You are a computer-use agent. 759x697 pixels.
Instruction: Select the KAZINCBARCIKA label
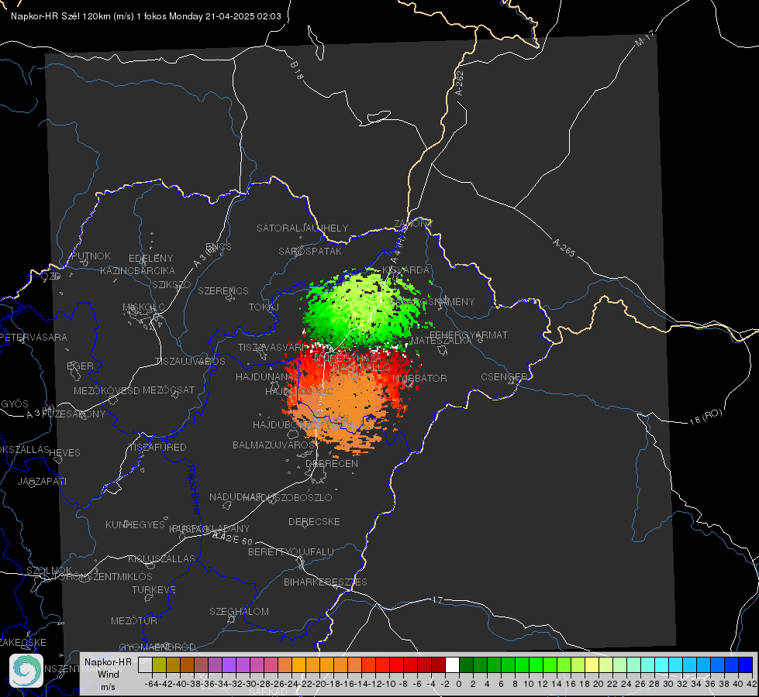pyautogui.click(x=137, y=271)
